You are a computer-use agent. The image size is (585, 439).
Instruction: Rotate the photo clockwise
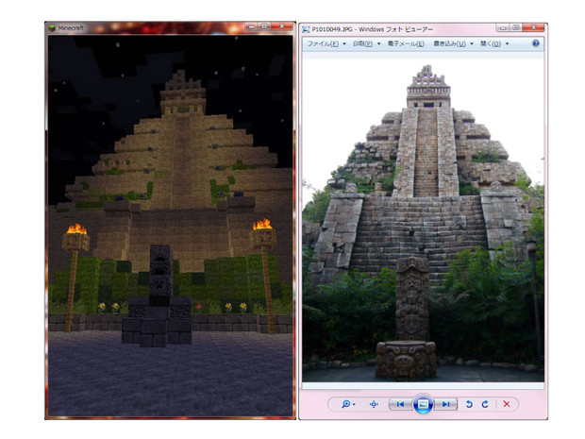[x=485, y=404]
